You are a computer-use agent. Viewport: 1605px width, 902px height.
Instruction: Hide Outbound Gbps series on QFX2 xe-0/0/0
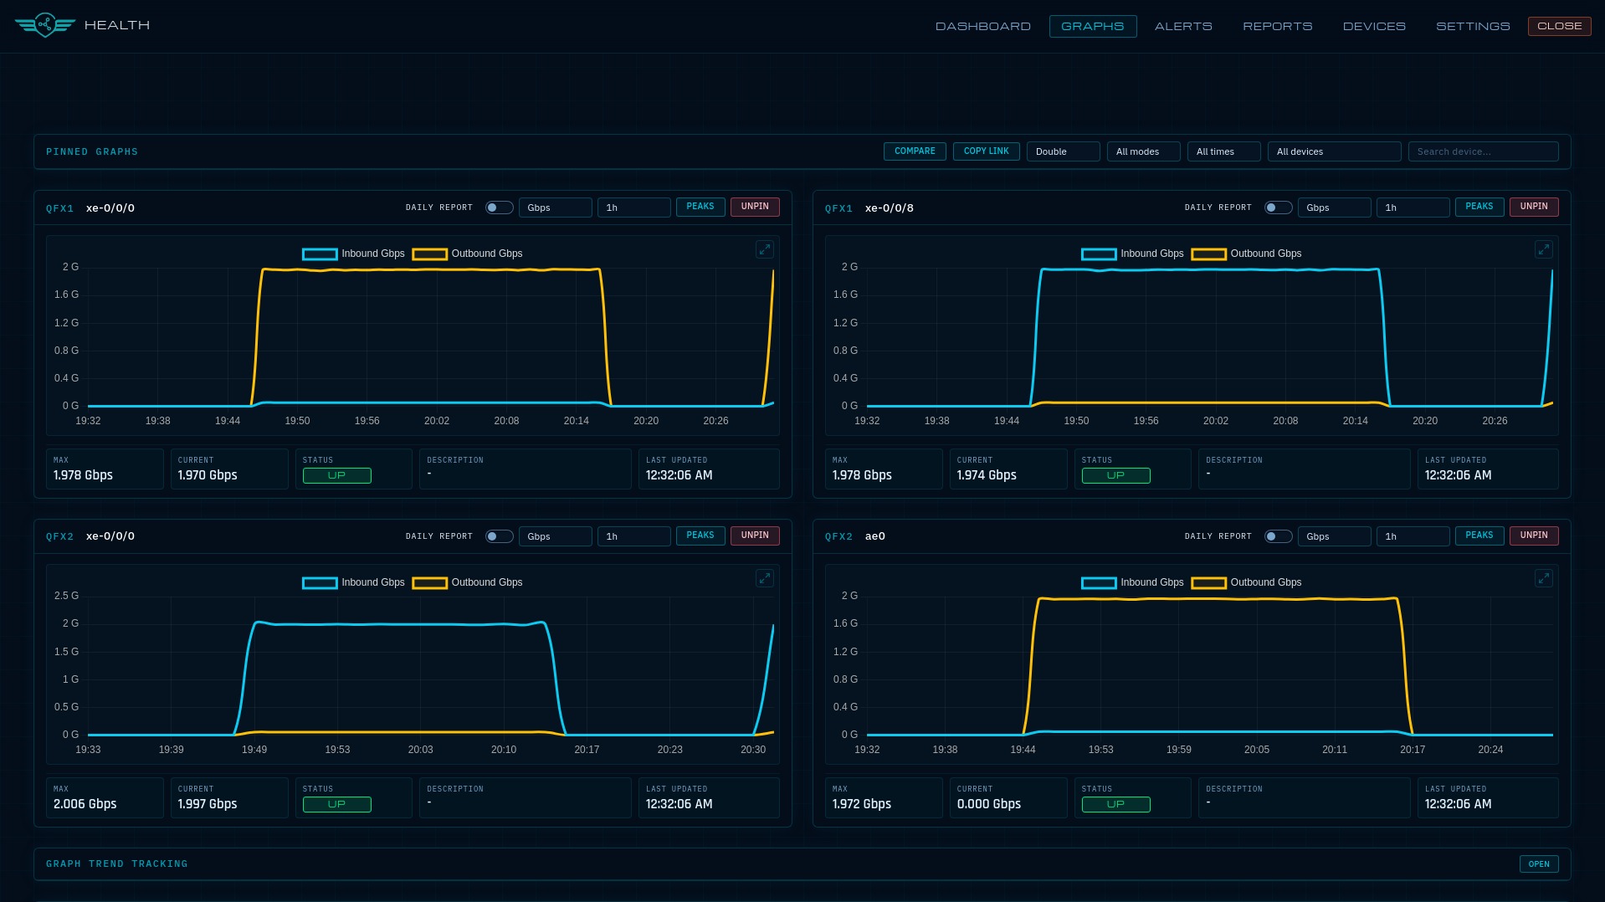[x=467, y=582]
